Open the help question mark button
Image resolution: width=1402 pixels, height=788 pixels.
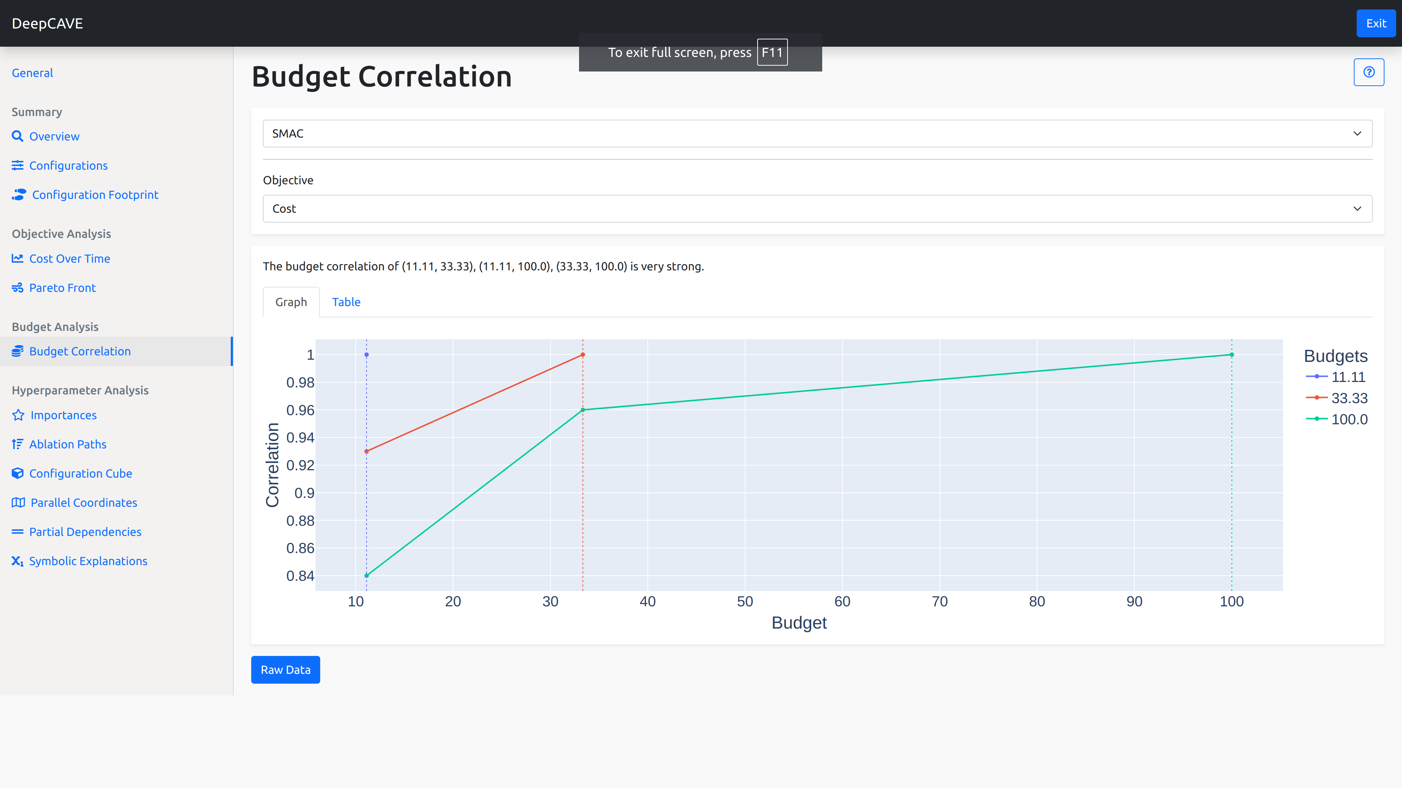coord(1369,72)
